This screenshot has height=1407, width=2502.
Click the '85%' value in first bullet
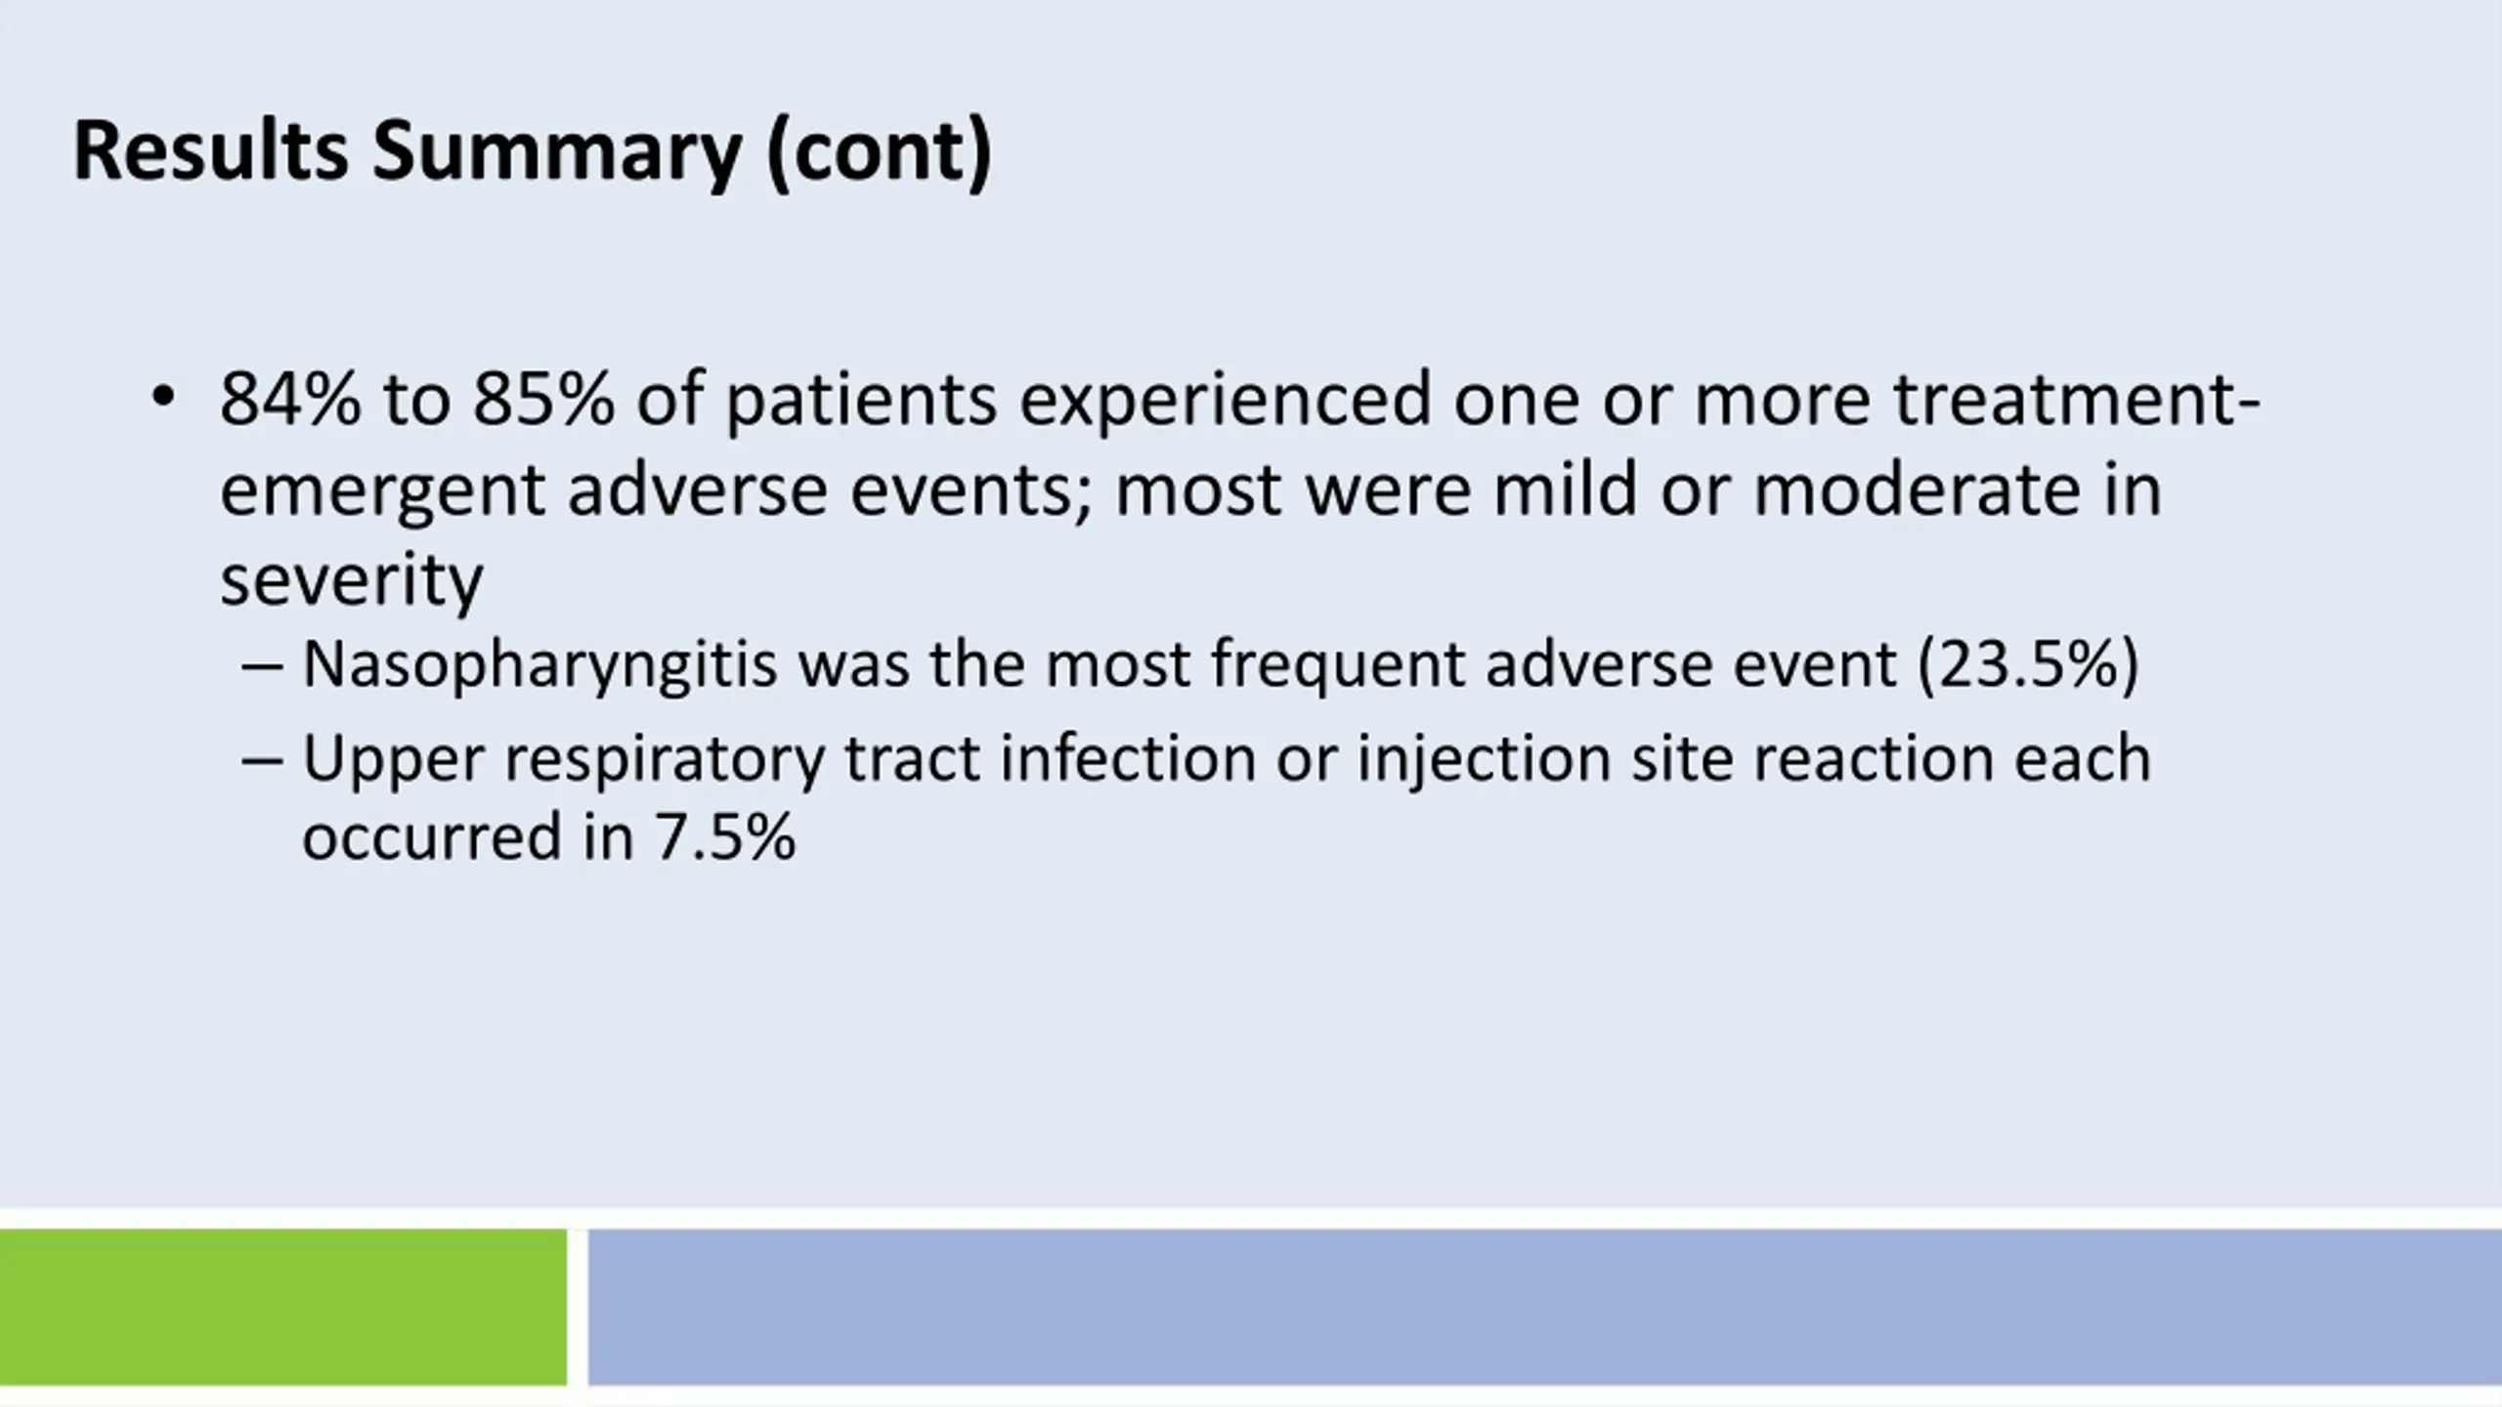click(544, 400)
